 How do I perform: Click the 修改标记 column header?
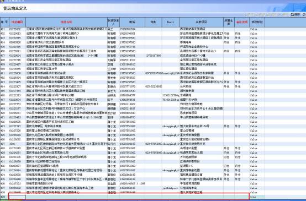click(x=257, y=22)
